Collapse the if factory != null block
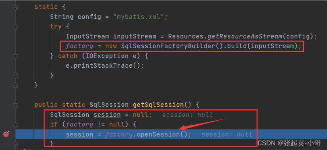 pyautogui.click(x=16, y=125)
